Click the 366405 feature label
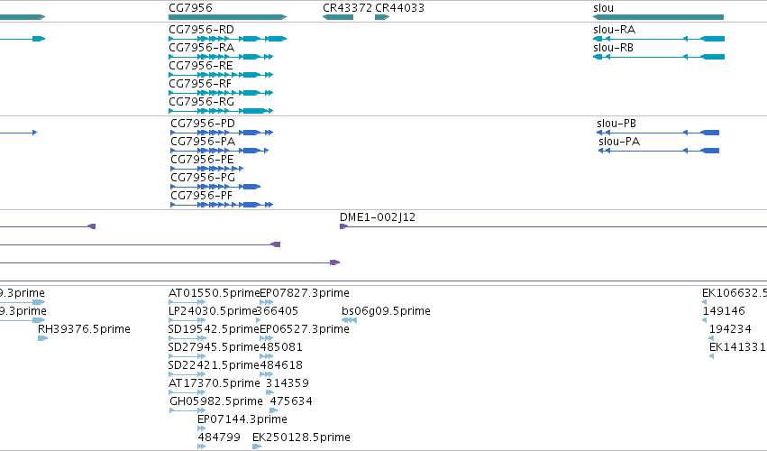Image resolution: width=767 pixels, height=451 pixels. pos(278,311)
